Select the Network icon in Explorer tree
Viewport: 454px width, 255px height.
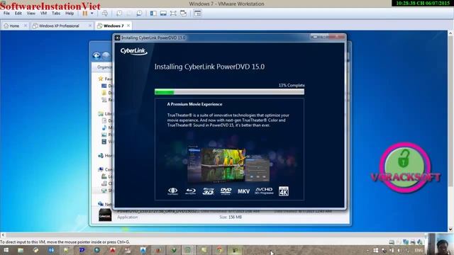click(101, 204)
